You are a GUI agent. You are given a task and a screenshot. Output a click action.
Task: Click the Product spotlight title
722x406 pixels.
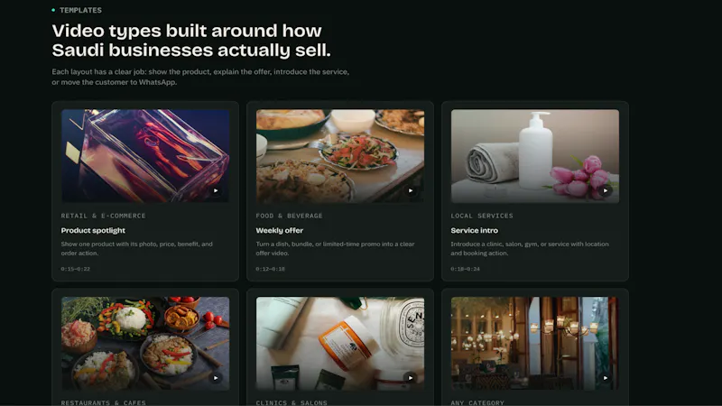click(93, 230)
